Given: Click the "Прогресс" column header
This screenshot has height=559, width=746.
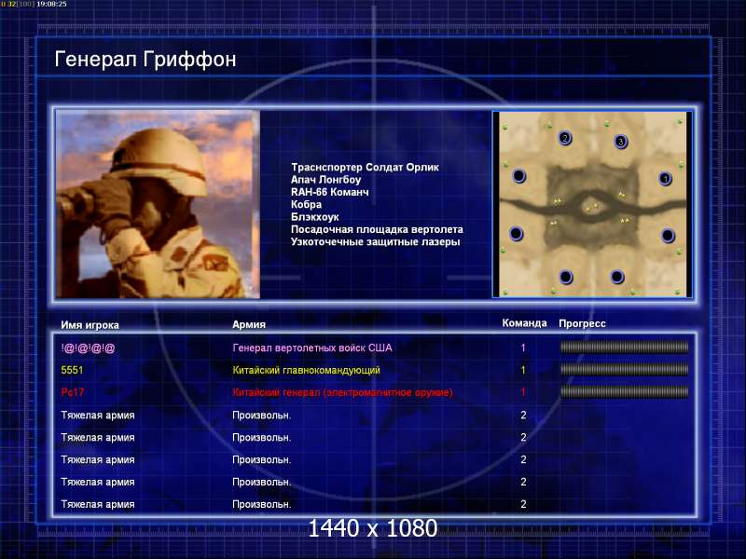Looking at the screenshot, I should click(582, 323).
